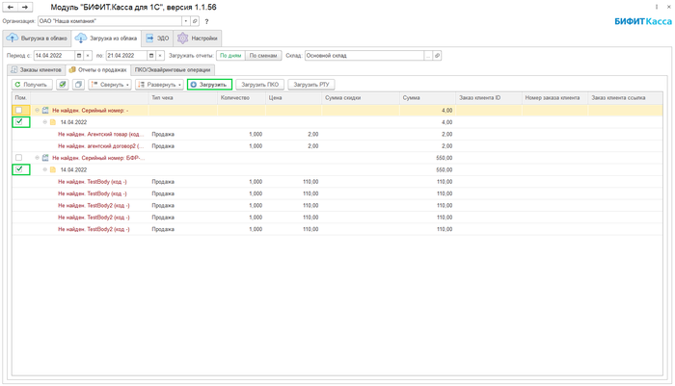Tick the checkbox for the БФР serial number row

pos(19,158)
